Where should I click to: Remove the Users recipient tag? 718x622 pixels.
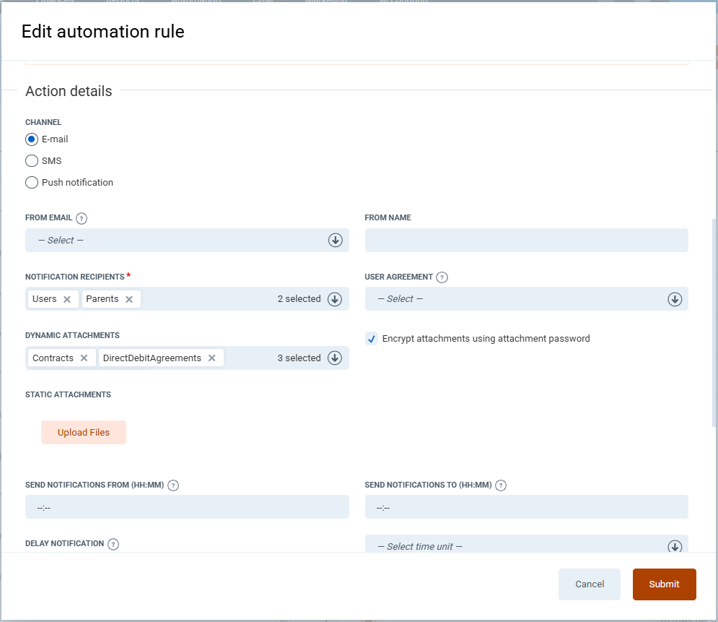point(67,299)
